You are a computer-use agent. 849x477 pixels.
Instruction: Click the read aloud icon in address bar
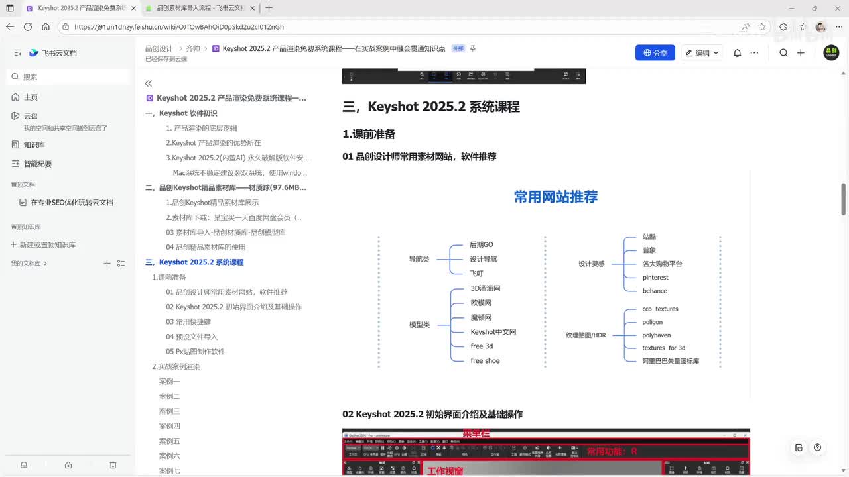point(746,27)
